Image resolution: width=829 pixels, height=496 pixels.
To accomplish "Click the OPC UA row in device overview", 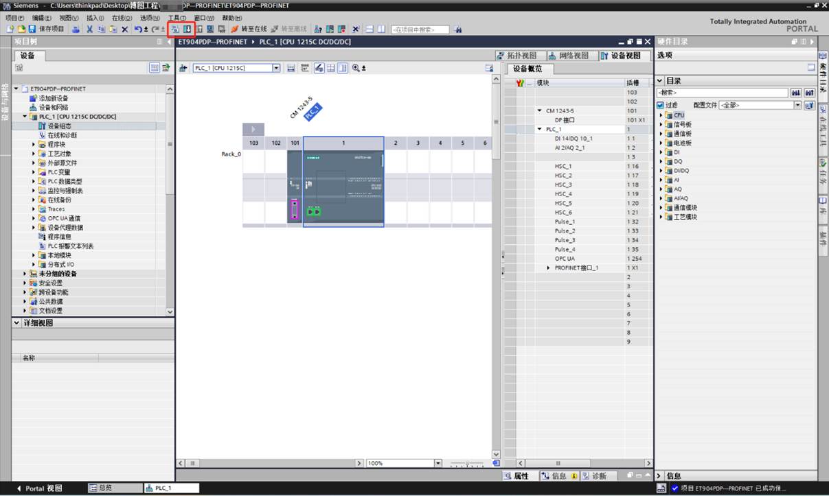I will pyautogui.click(x=578, y=259).
